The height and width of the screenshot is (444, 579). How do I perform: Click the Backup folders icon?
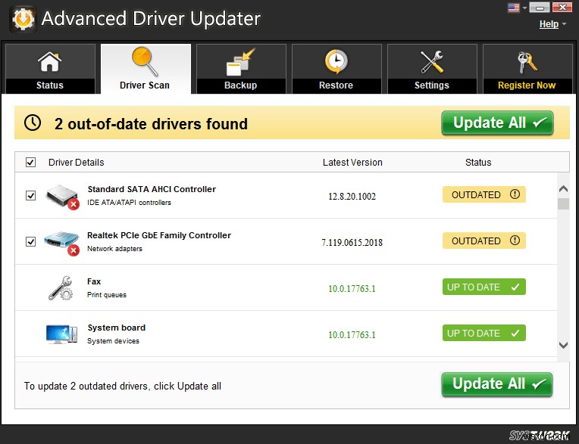point(240,62)
